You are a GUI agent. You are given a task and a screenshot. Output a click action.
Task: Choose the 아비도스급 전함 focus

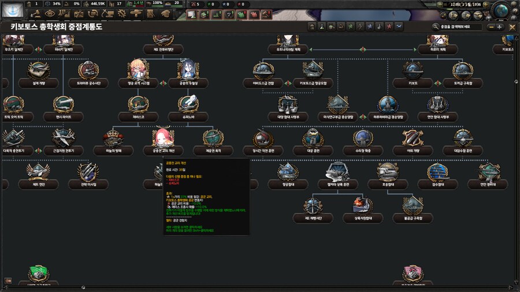(x=263, y=71)
